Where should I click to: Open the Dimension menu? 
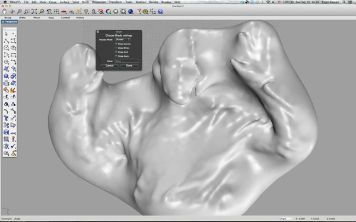point(98,2)
